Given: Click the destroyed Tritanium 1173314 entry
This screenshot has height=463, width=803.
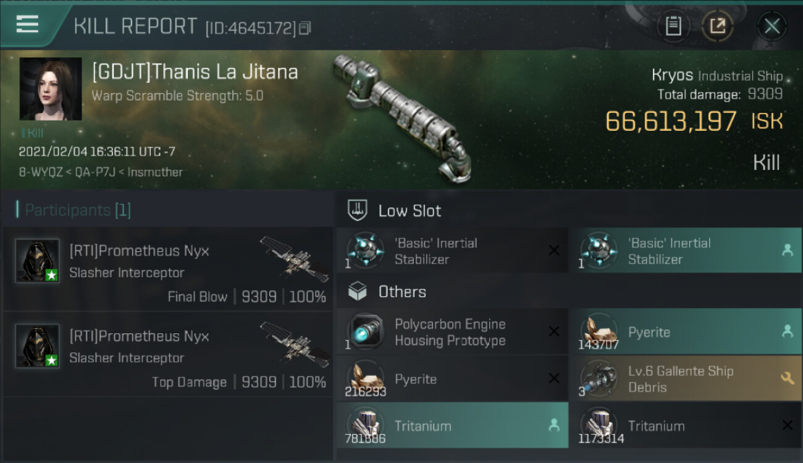Looking at the screenshot, I should (x=685, y=426).
